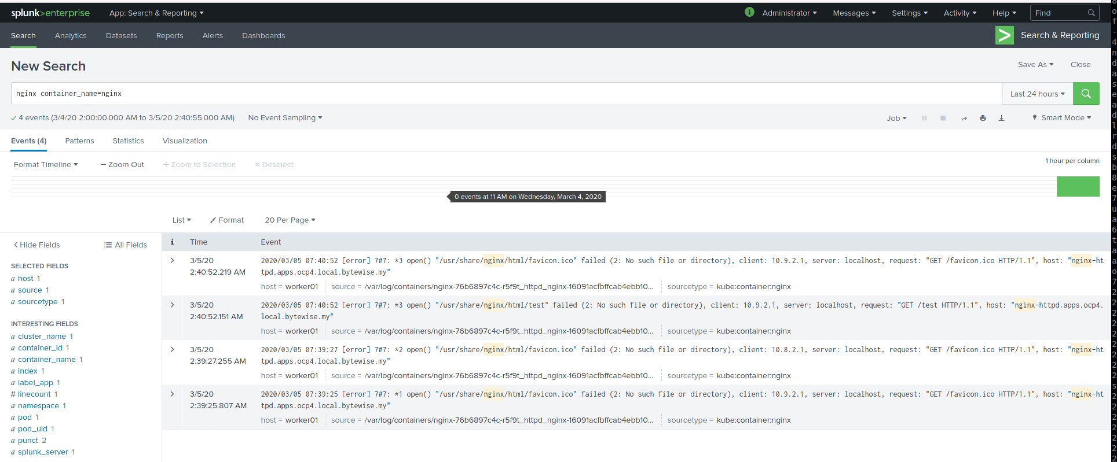
Task: Click the export results download icon
Action: click(x=1001, y=118)
